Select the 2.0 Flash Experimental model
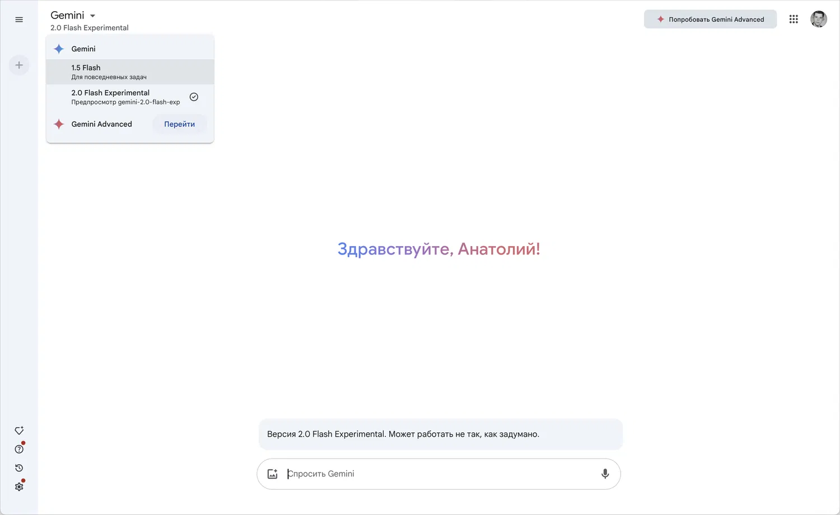Screen dimensions: 840x515 tap(130, 97)
